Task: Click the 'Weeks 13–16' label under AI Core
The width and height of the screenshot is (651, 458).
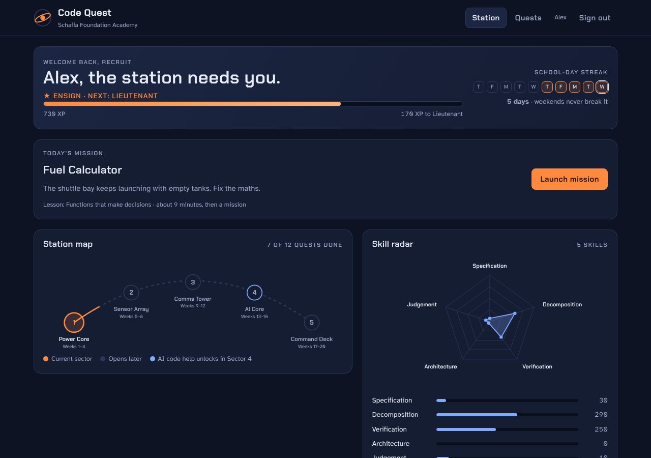Action: (254, 317)
